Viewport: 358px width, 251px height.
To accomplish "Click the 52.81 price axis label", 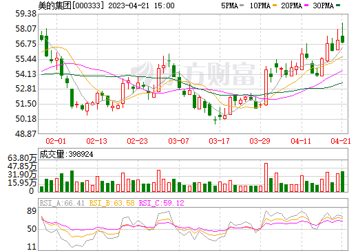I will (26, 89).
